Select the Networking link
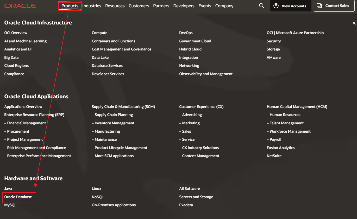This screenshot has height=219, width=357. 189,66
